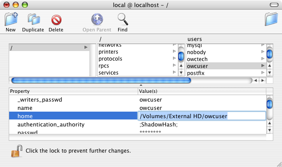Expand the owcuser entry arrow
The height and width of the screenshot is (167, 282).
pyautogui.click(x=263, y=66)
